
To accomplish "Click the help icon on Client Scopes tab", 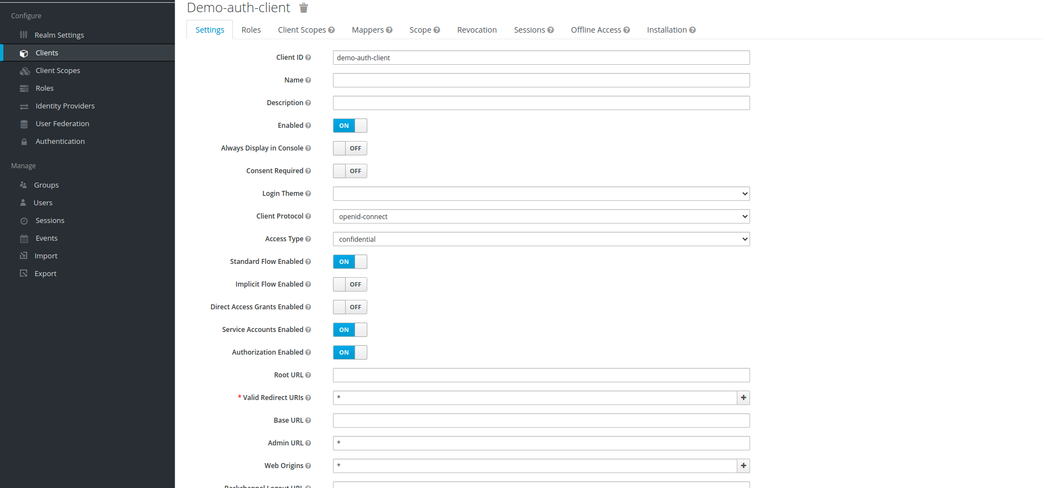I will tap(331, 30).
